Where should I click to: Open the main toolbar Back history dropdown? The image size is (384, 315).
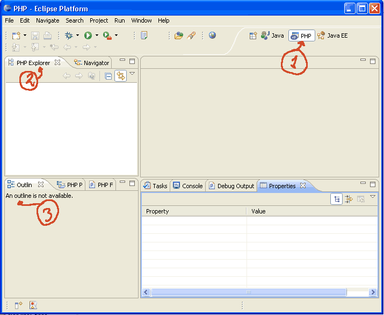tap(76, 47)
